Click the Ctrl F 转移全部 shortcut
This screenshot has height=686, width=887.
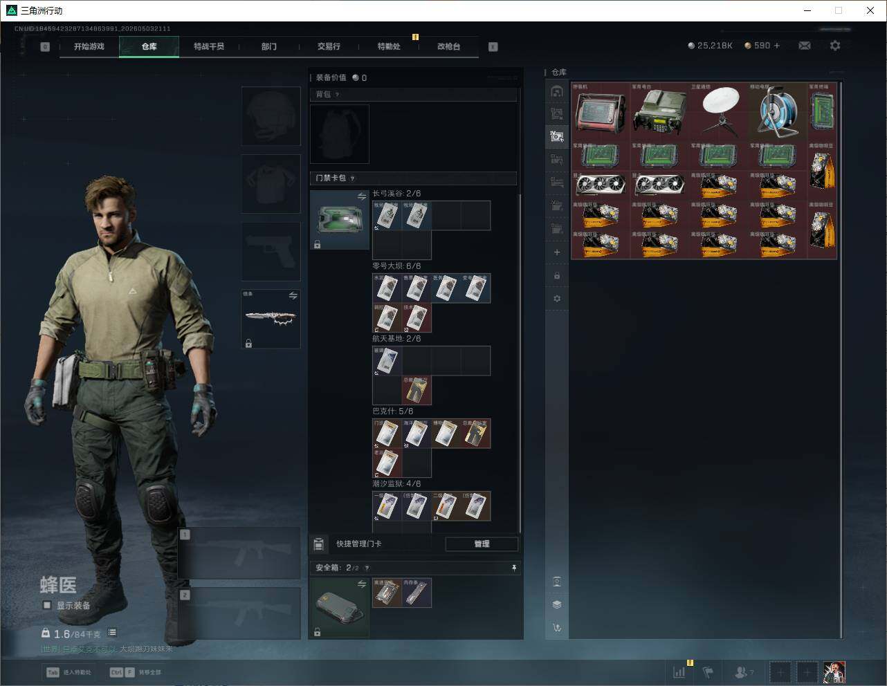click(136, 672)
